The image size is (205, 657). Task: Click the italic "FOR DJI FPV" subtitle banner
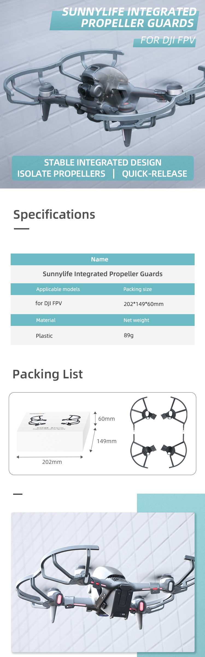click(x=168, y=40)
